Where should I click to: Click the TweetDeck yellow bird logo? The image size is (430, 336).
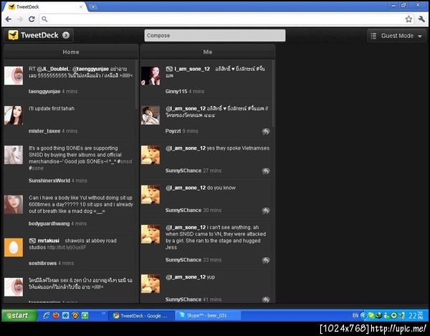coord(13,35)
